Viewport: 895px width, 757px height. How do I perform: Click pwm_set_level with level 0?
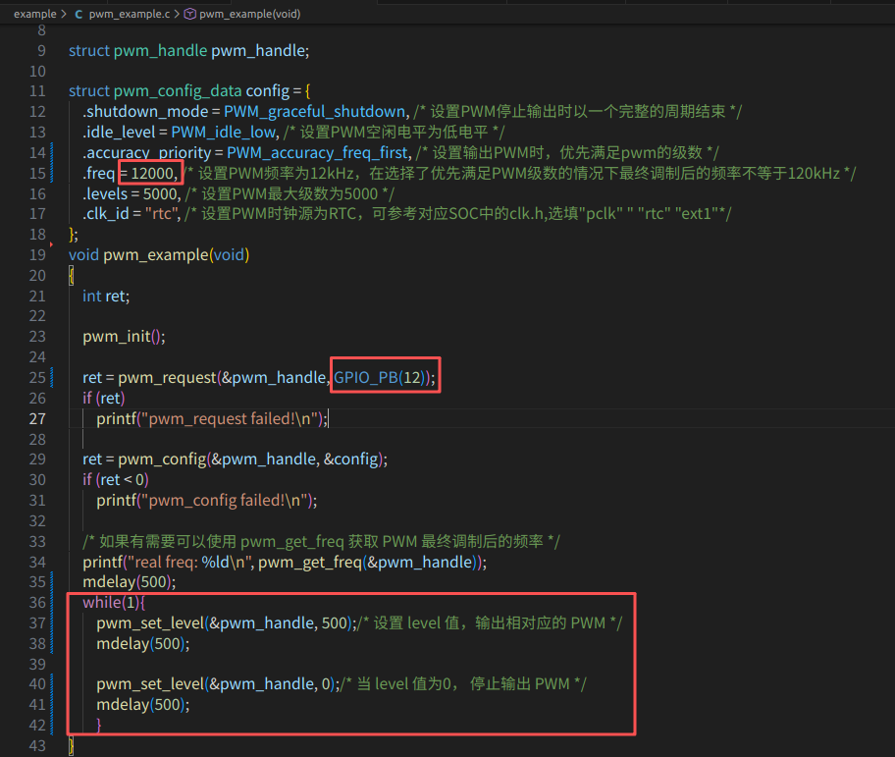[218, 684]
